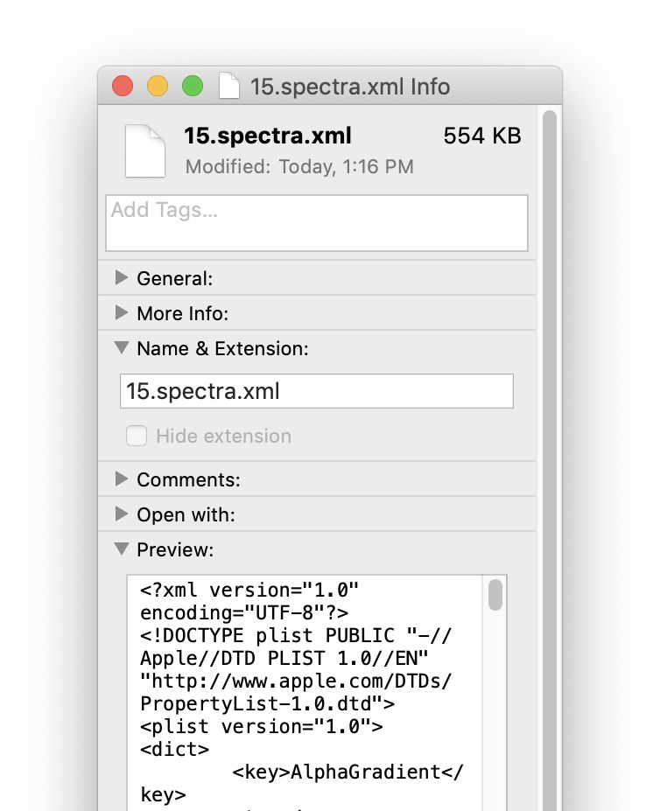Viewport: 660px width, 811px height.
Task: Click the bold 15.spectra.xml header filename
Action: tap(267, 136)
